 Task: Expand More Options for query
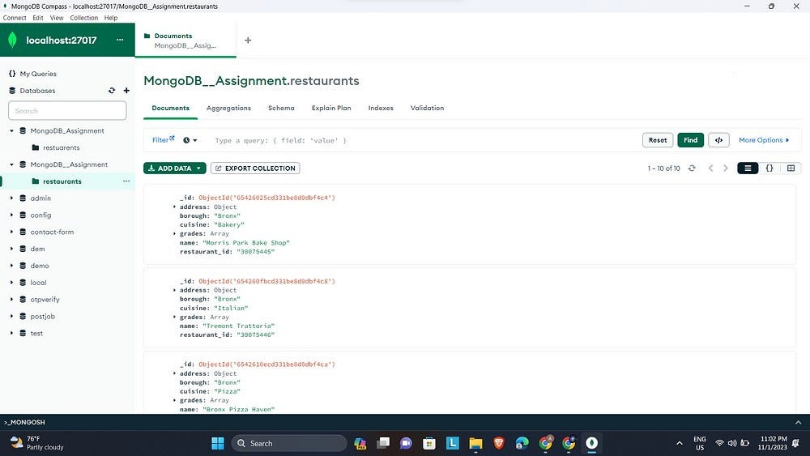coord(764,140)
